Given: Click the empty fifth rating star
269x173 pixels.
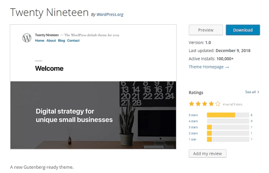Looking at the screenshot, I should [218, 104].
